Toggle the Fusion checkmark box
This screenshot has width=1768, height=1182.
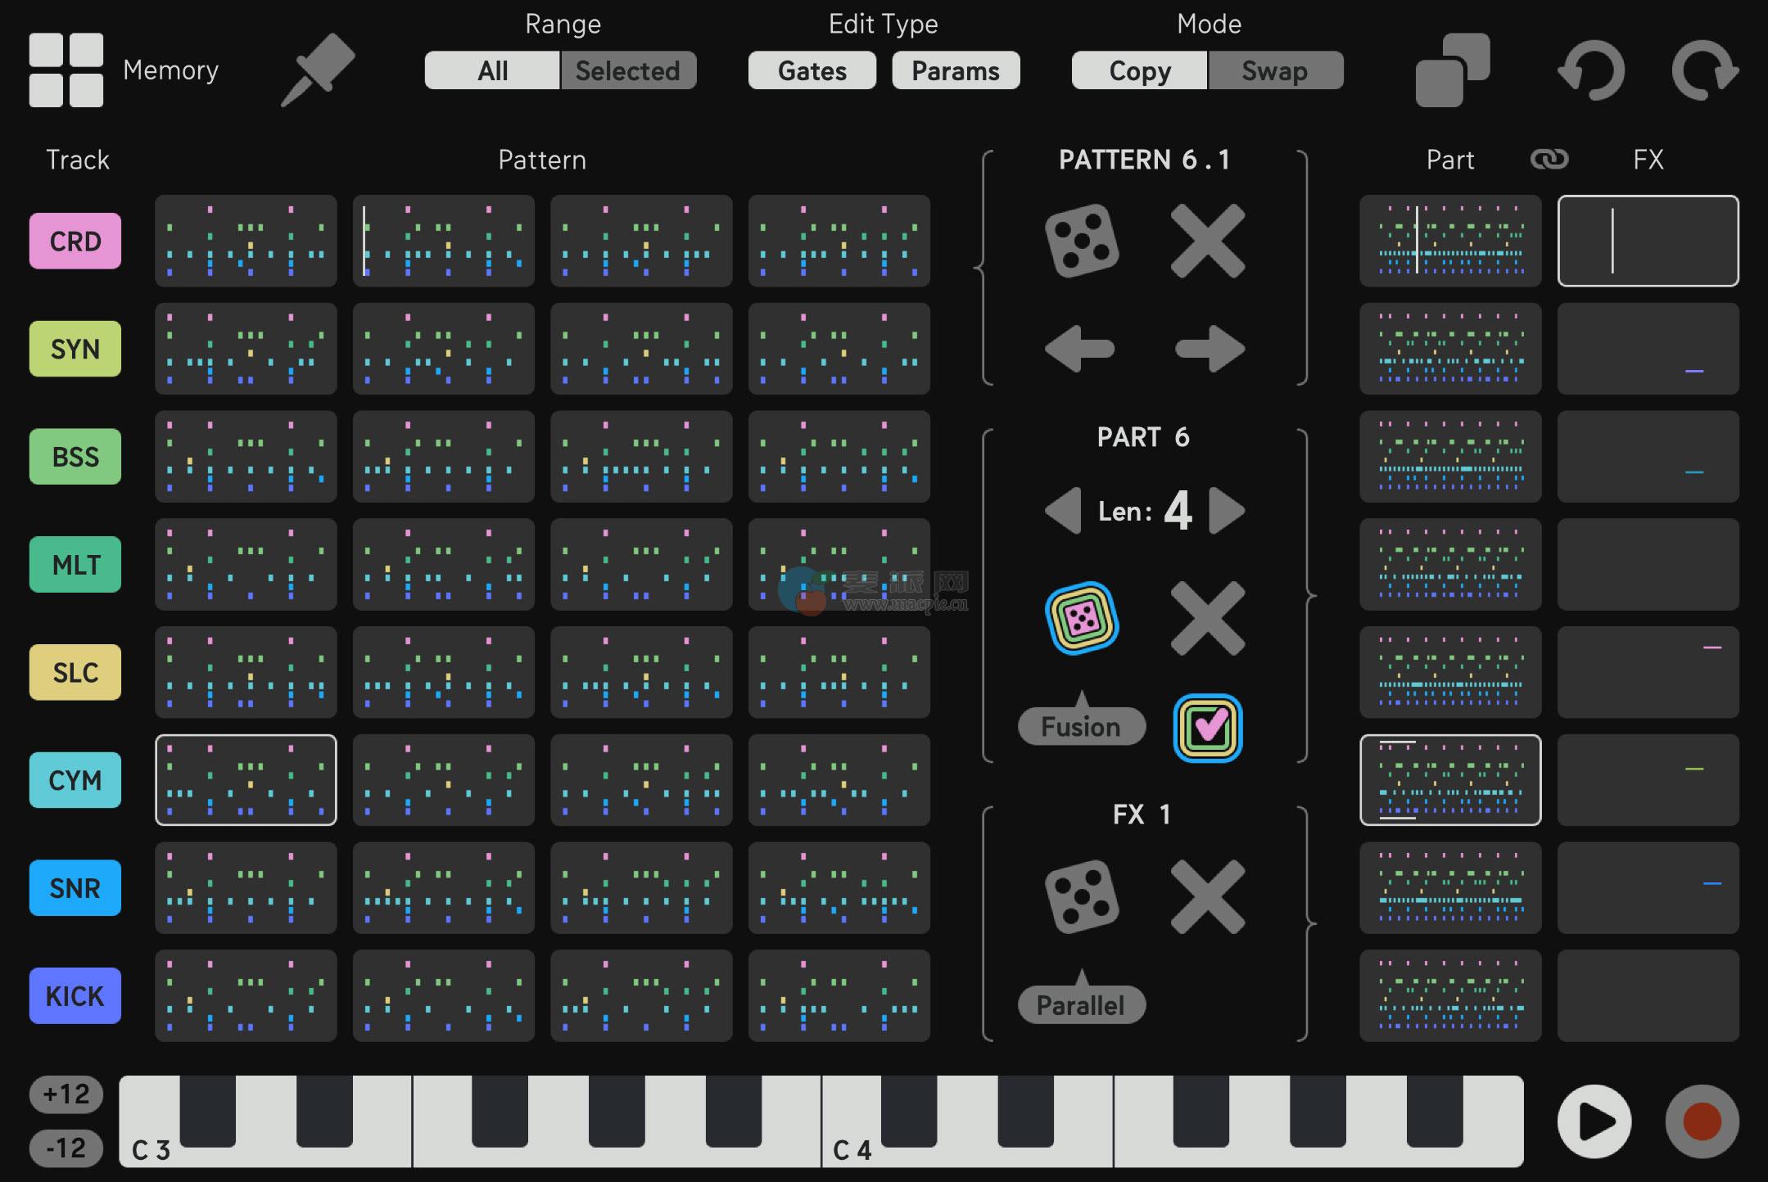(1208, 728)
